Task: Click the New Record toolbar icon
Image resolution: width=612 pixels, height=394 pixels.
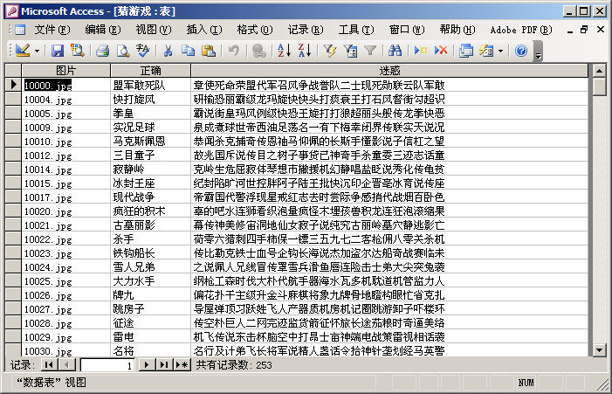Action: click(420, 51)
